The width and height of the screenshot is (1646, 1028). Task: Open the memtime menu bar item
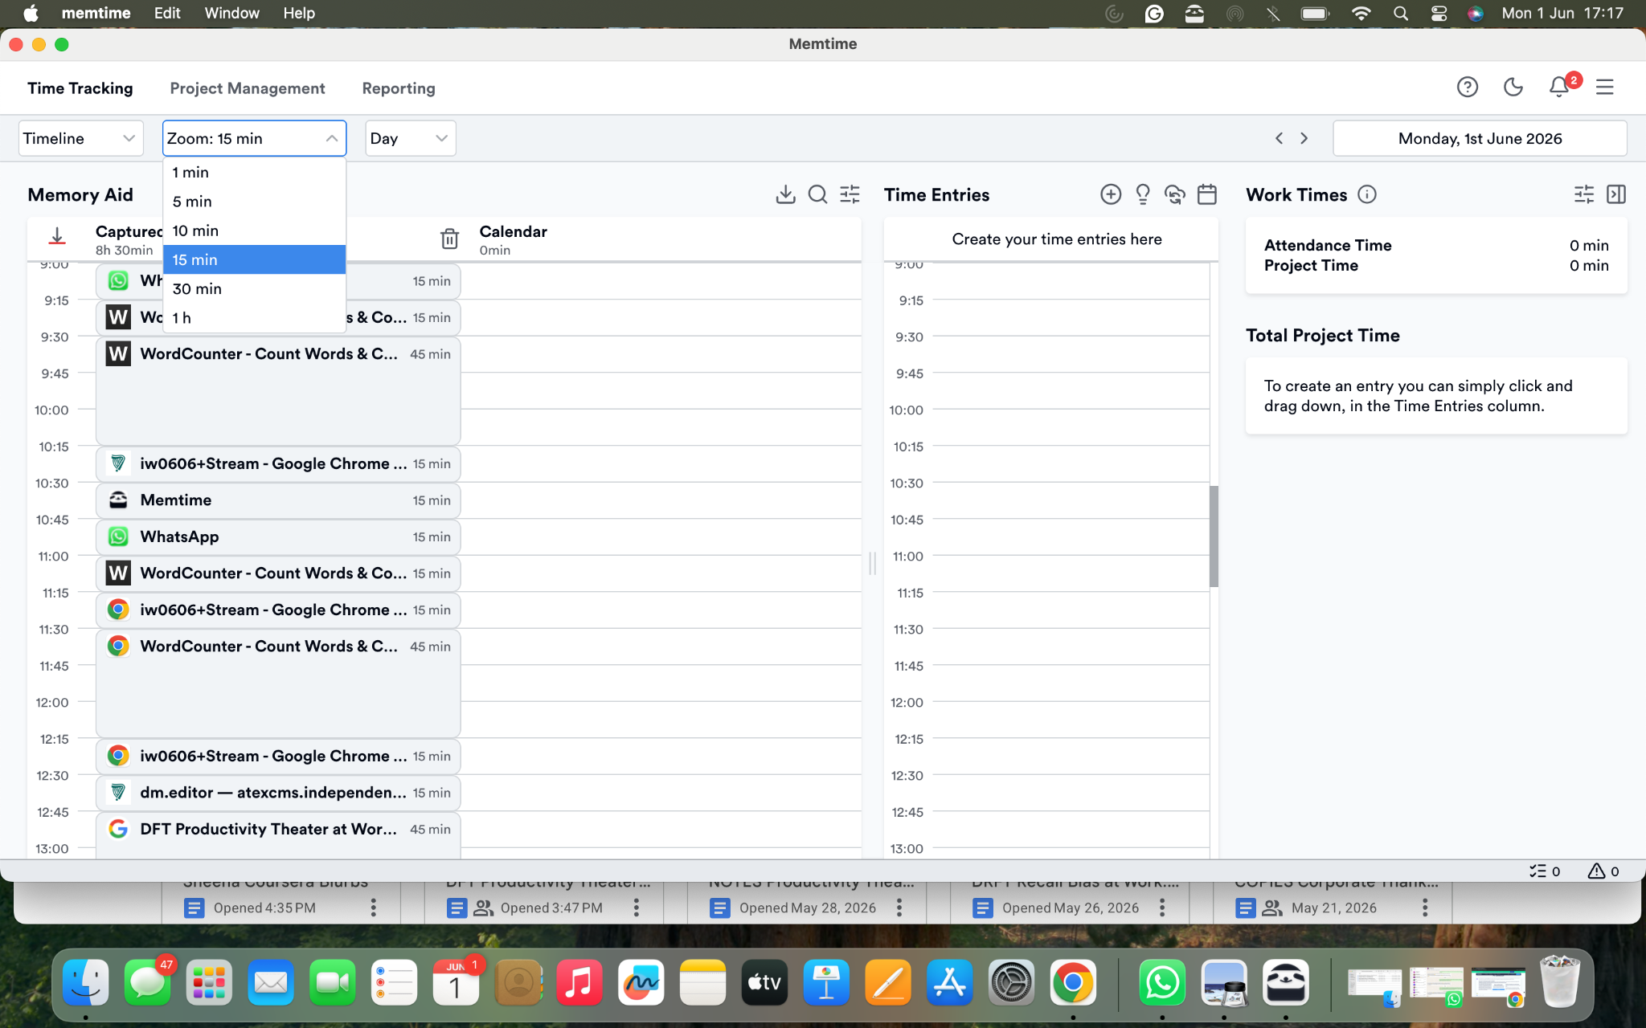coord(96,13)
